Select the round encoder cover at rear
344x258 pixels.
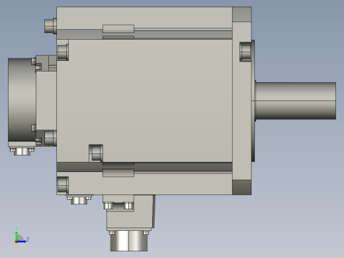(22, 100)
